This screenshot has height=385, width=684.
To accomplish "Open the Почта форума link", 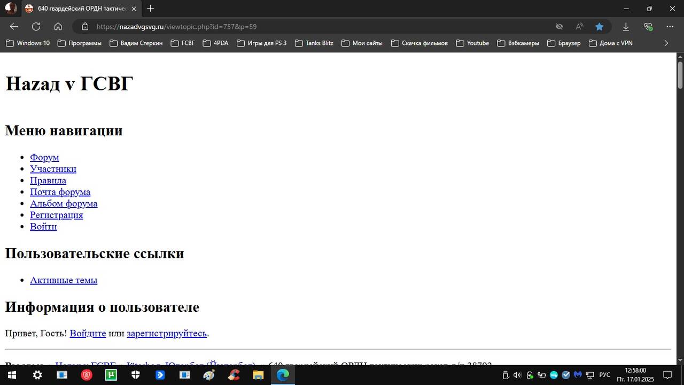I will pyautogui.click(x=60, y=192).
